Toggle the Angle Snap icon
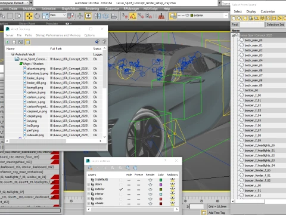This screenshot has height=215, width=286. [133, 16]
